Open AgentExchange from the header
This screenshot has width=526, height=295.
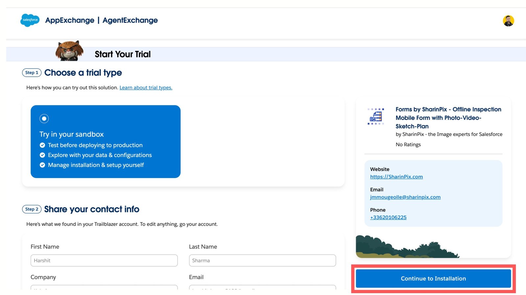point(130,20)
